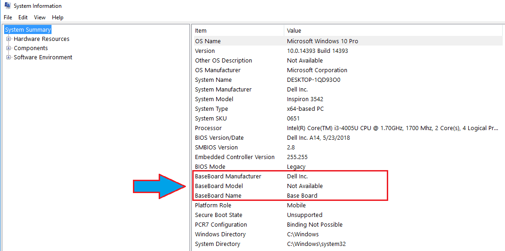505x251 pixels.
Task: Open the File menu
Action: click(8, 17)
